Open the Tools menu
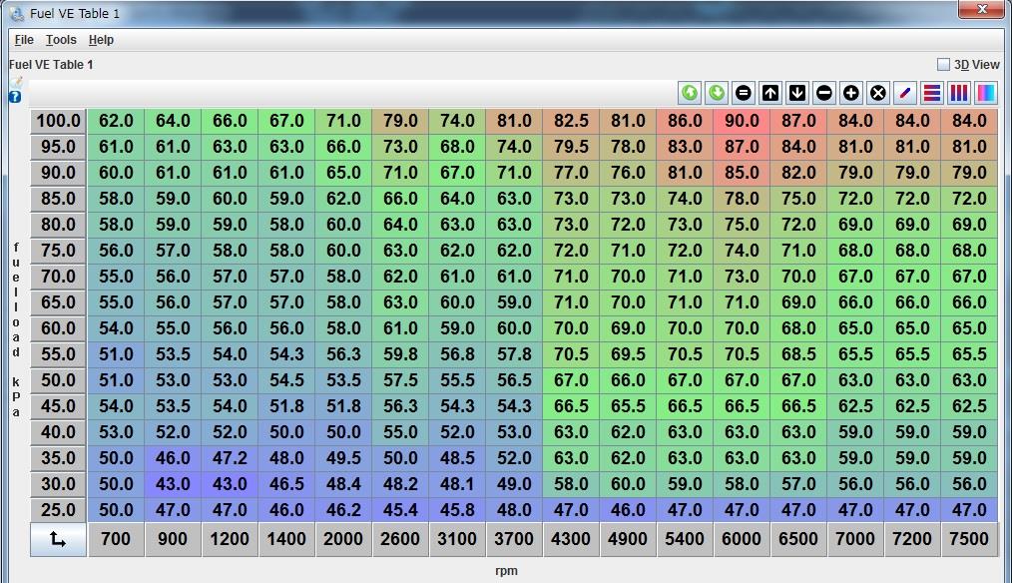The image size is (1012, 583). click(61, 40)
